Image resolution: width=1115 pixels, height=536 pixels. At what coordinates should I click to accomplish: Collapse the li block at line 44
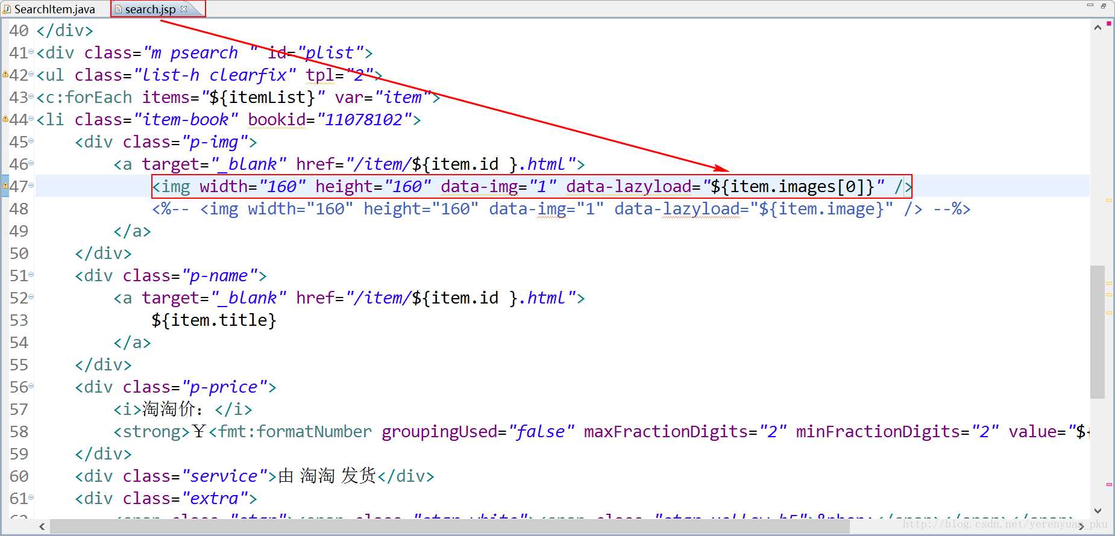tap(31, 119)
